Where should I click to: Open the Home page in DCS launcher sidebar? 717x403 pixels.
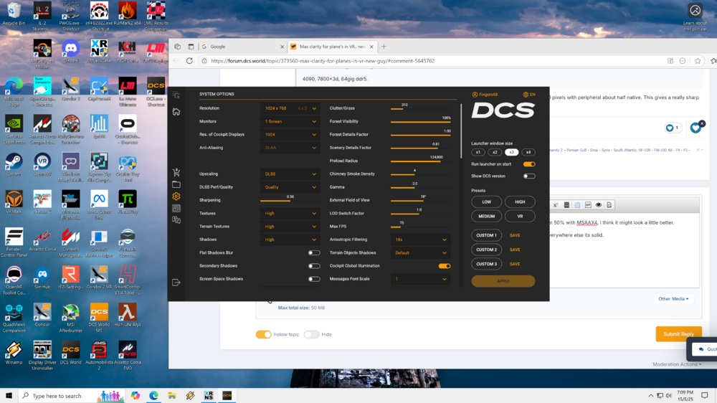pyautogui.click(x=176, y=112)
